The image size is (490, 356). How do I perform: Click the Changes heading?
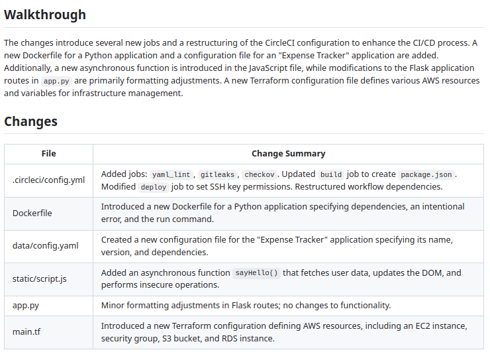[30, 121]
